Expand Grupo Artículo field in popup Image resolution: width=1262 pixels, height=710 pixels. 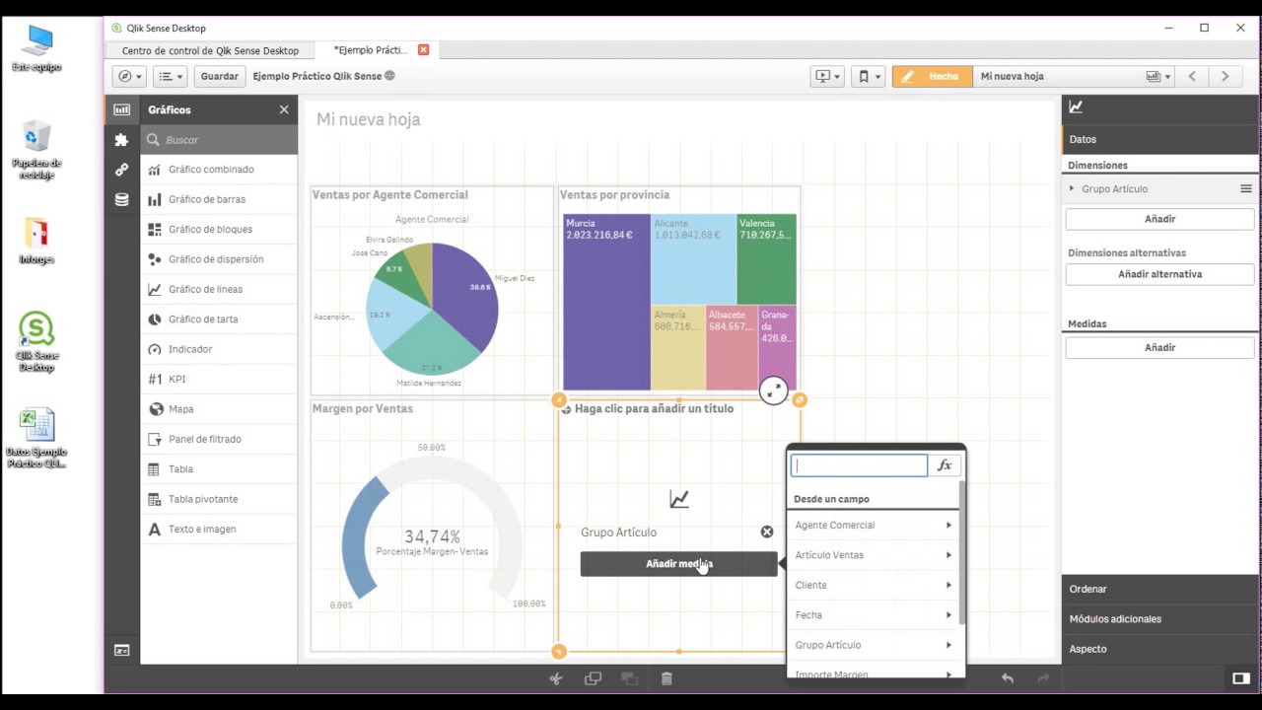coord(948,645)
